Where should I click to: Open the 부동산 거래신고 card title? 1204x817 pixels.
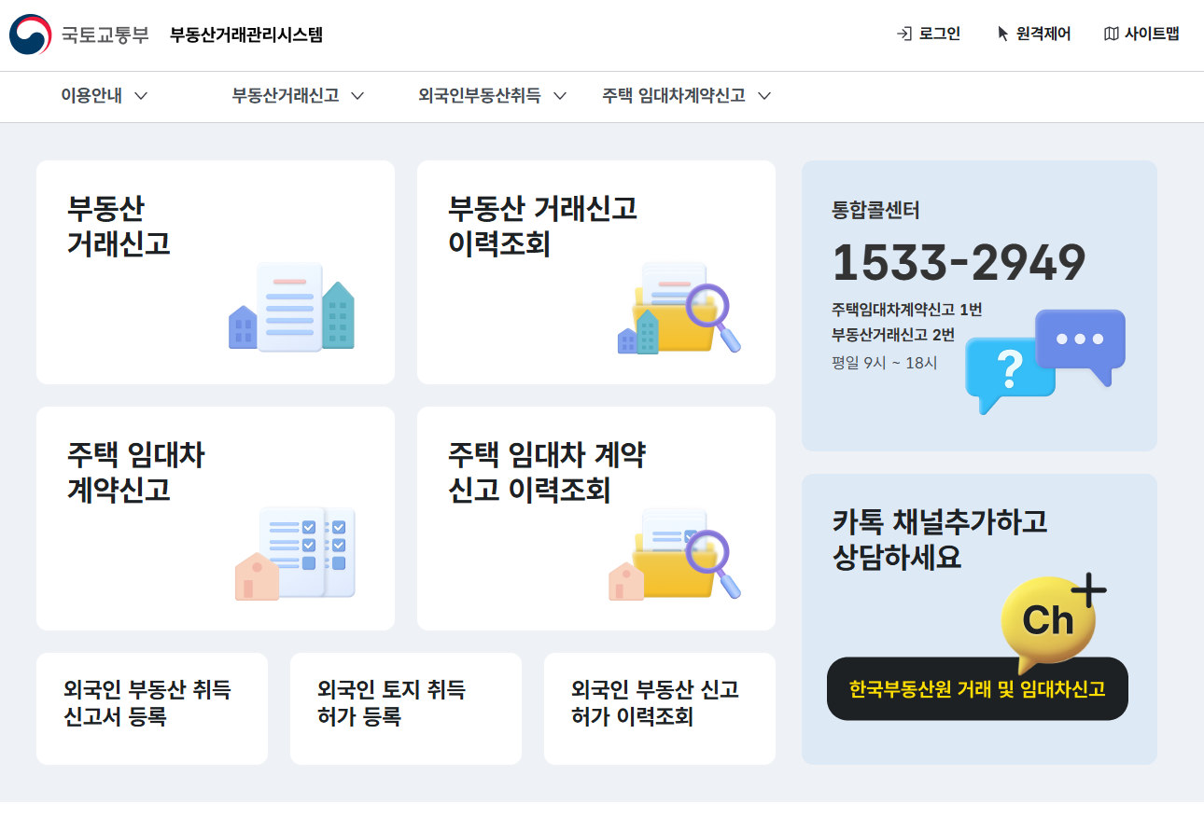pyautogui.click(x=119, y=226)
